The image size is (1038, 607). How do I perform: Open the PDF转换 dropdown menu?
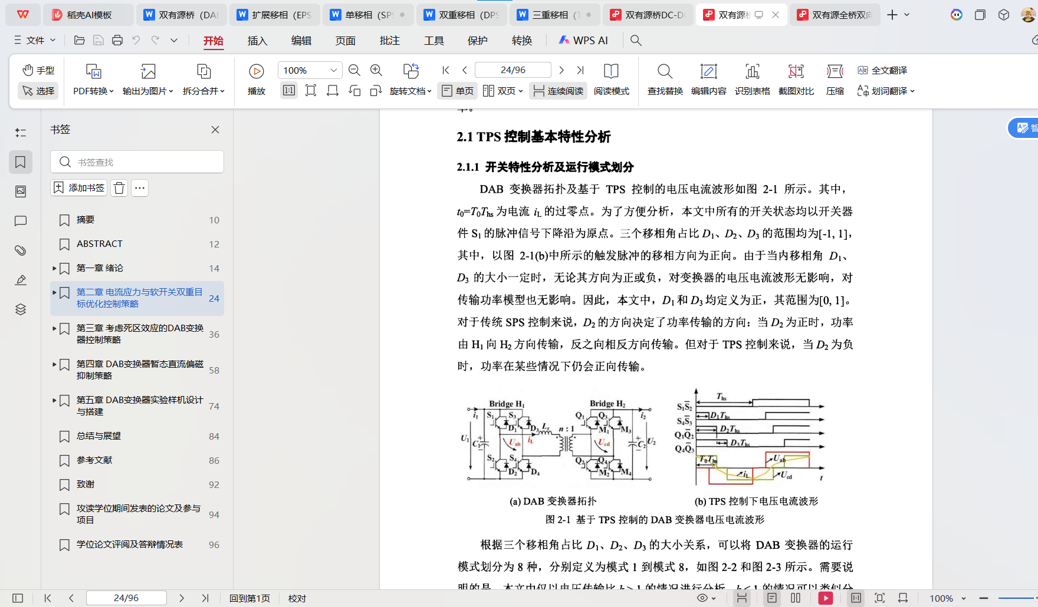tap(93, 91)
